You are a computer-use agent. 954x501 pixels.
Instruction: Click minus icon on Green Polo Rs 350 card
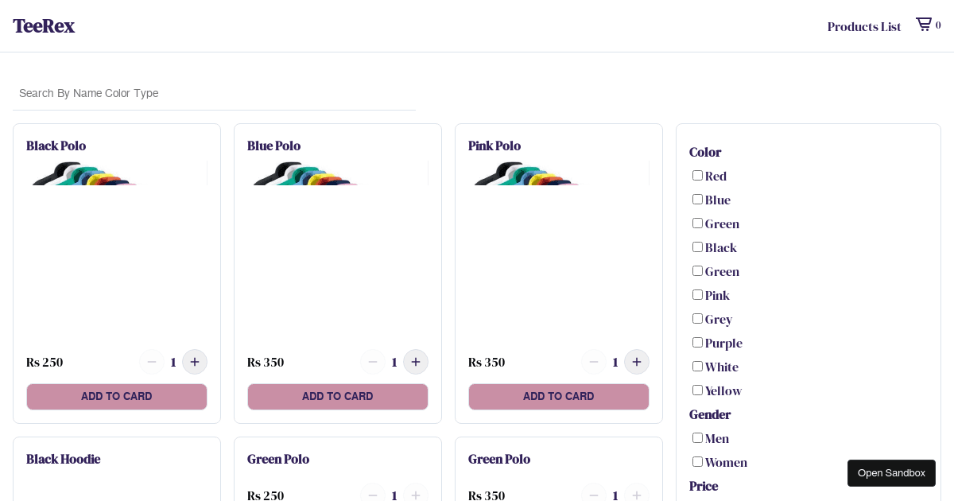pyautogui.click(x=594, y=495)
